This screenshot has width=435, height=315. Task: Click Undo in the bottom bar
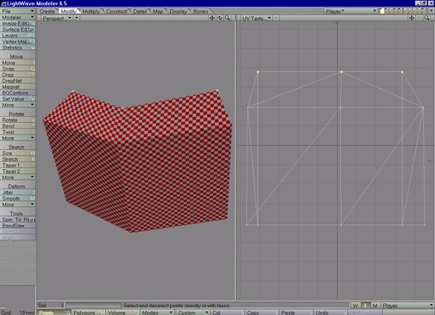coord(331,312)
